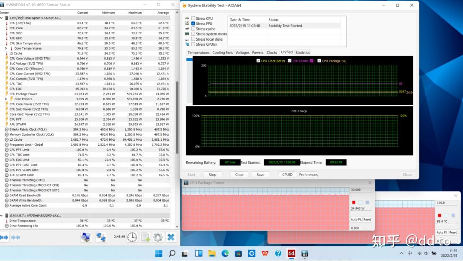Click the thermometer icon of the CPU (Tctl/Tdie) row
463x261 pixels.
(7, 23)
